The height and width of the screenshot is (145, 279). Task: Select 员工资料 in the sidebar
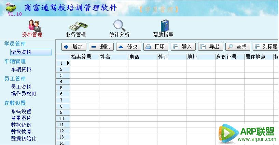pos(21,87)
